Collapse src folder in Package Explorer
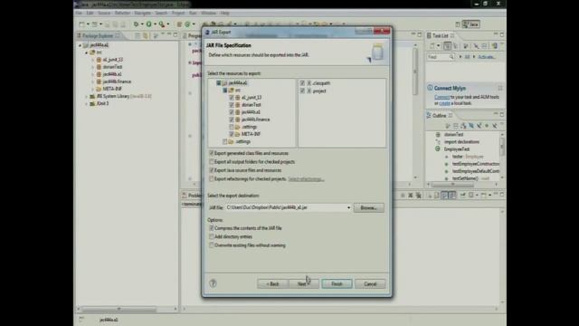Image resolution: width=579 pixels, height=326 pixels. point(87,53)
